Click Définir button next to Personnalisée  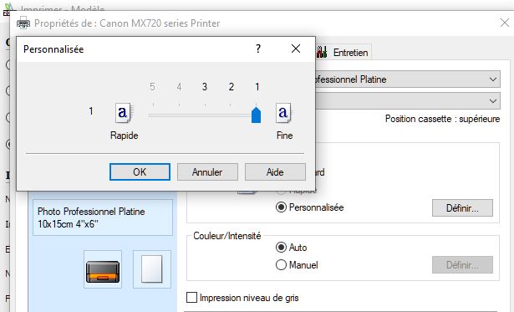[x=462, y=208]
